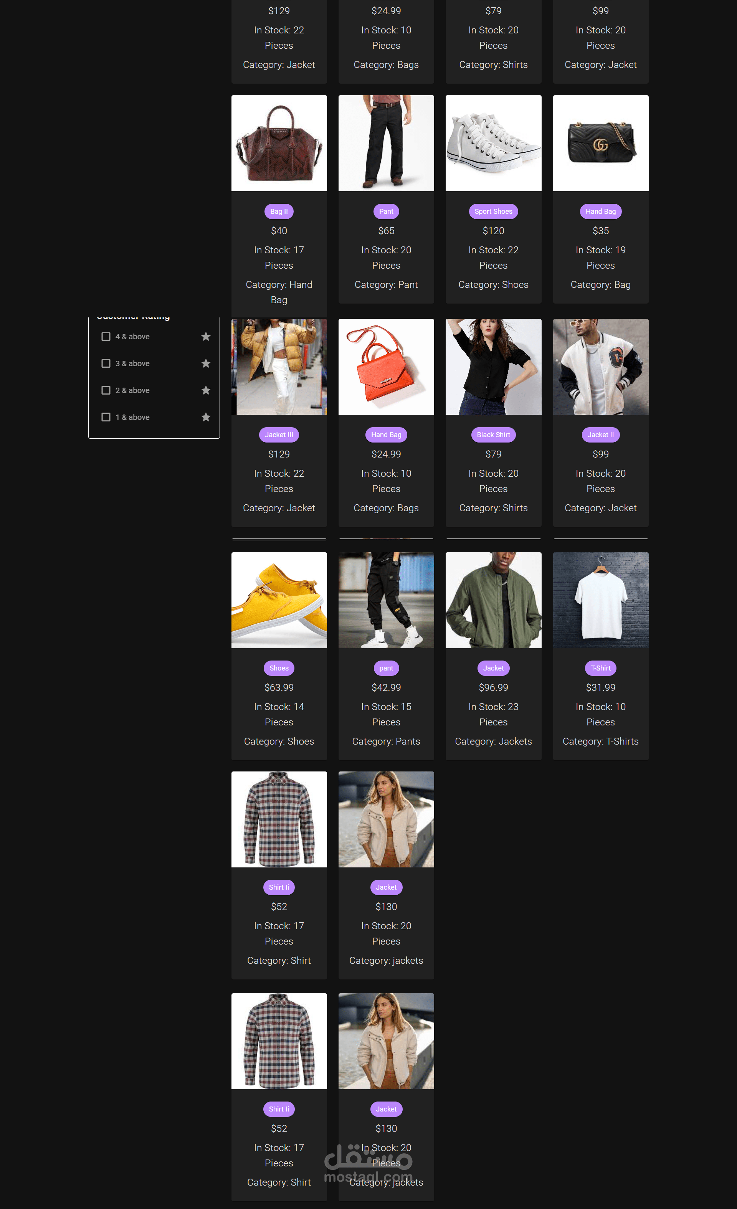
Task: Click the Jacket III purple badge
Action: (279, 435)
